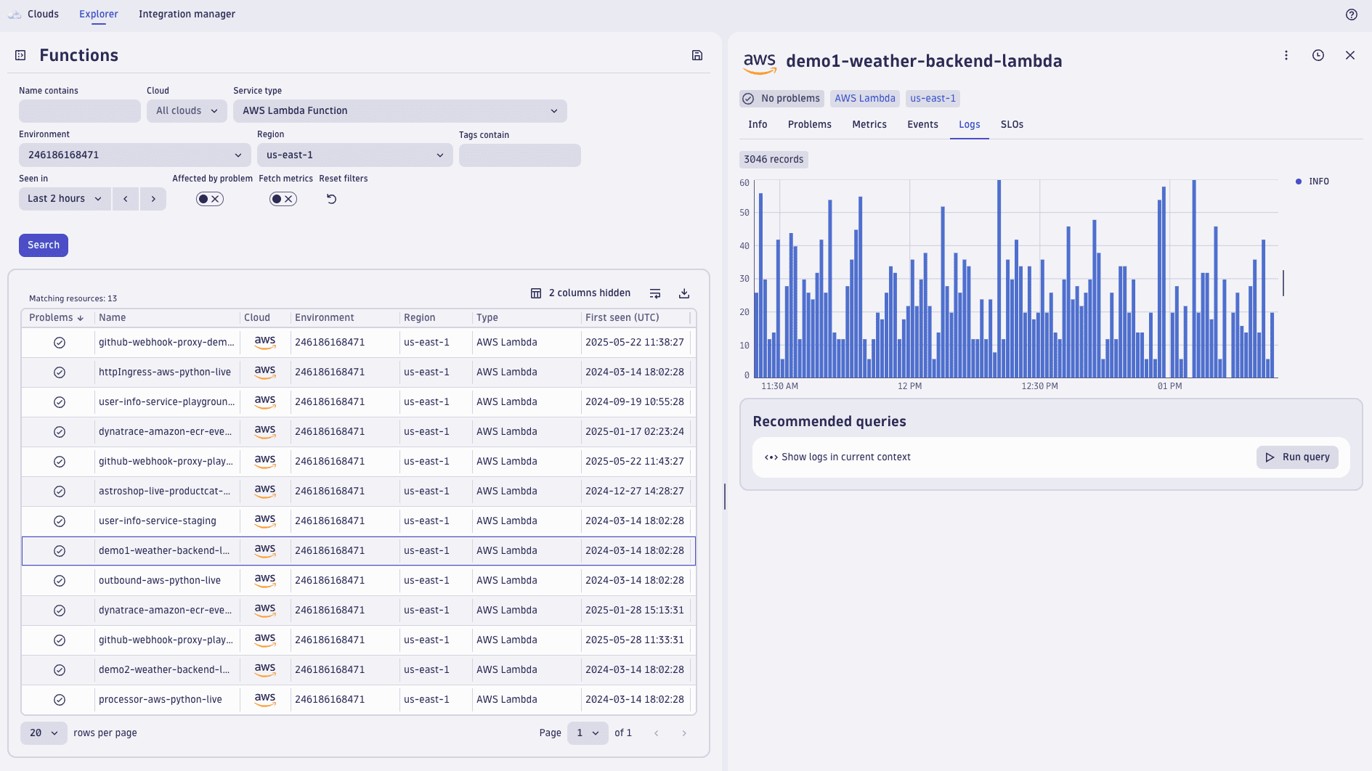The width and height of the screenshot is (1372, 771).
Task: Click status icon for outbound-aws-python-live row
Action: [x=60, y=581]
